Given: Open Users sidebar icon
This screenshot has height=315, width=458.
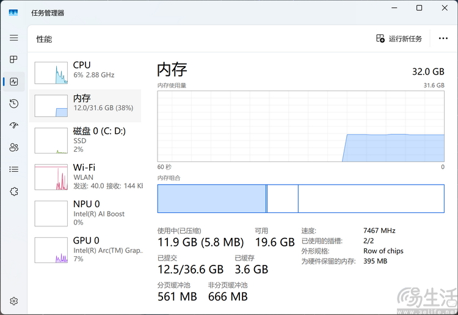Looking at the screenshot, I should 13,147.
